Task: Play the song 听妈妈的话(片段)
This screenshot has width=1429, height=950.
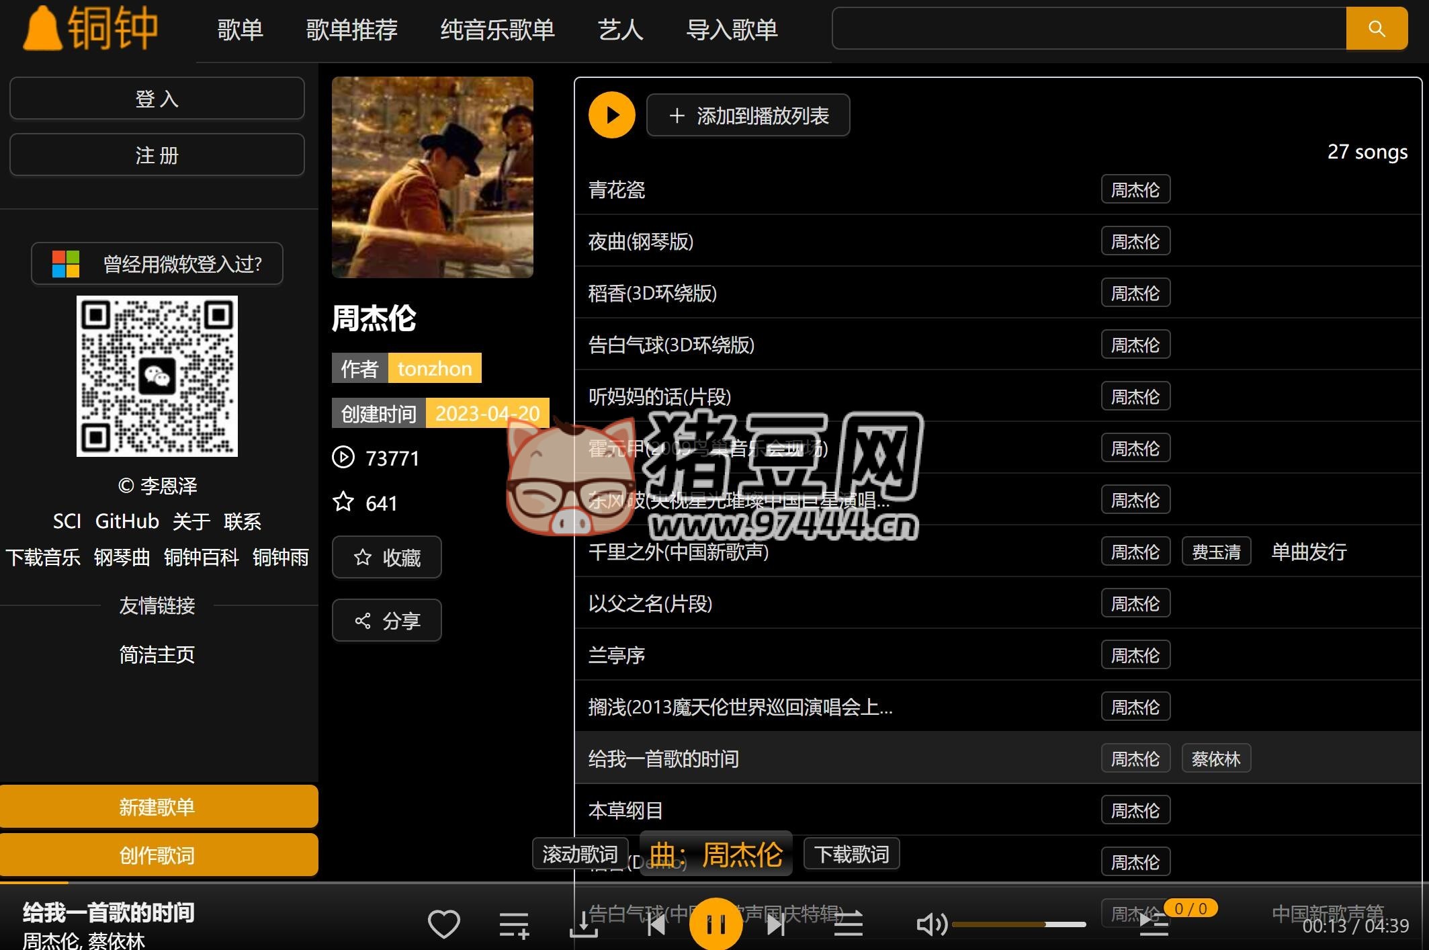Action: (660, 396)
